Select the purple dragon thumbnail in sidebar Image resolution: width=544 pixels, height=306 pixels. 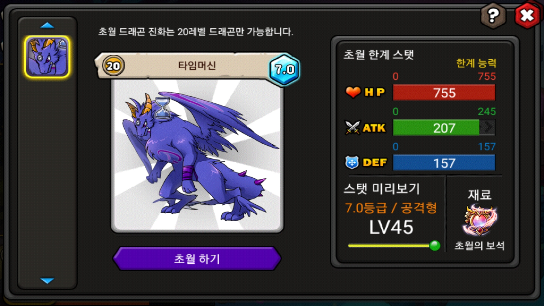(x=47, y=57)
